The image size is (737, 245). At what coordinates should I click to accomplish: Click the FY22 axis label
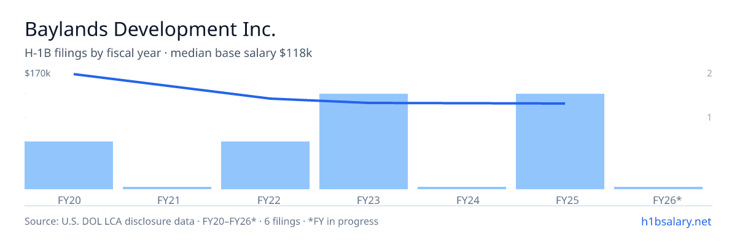[265, 200]
